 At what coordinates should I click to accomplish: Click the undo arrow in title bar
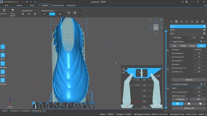tap(31, 2)
